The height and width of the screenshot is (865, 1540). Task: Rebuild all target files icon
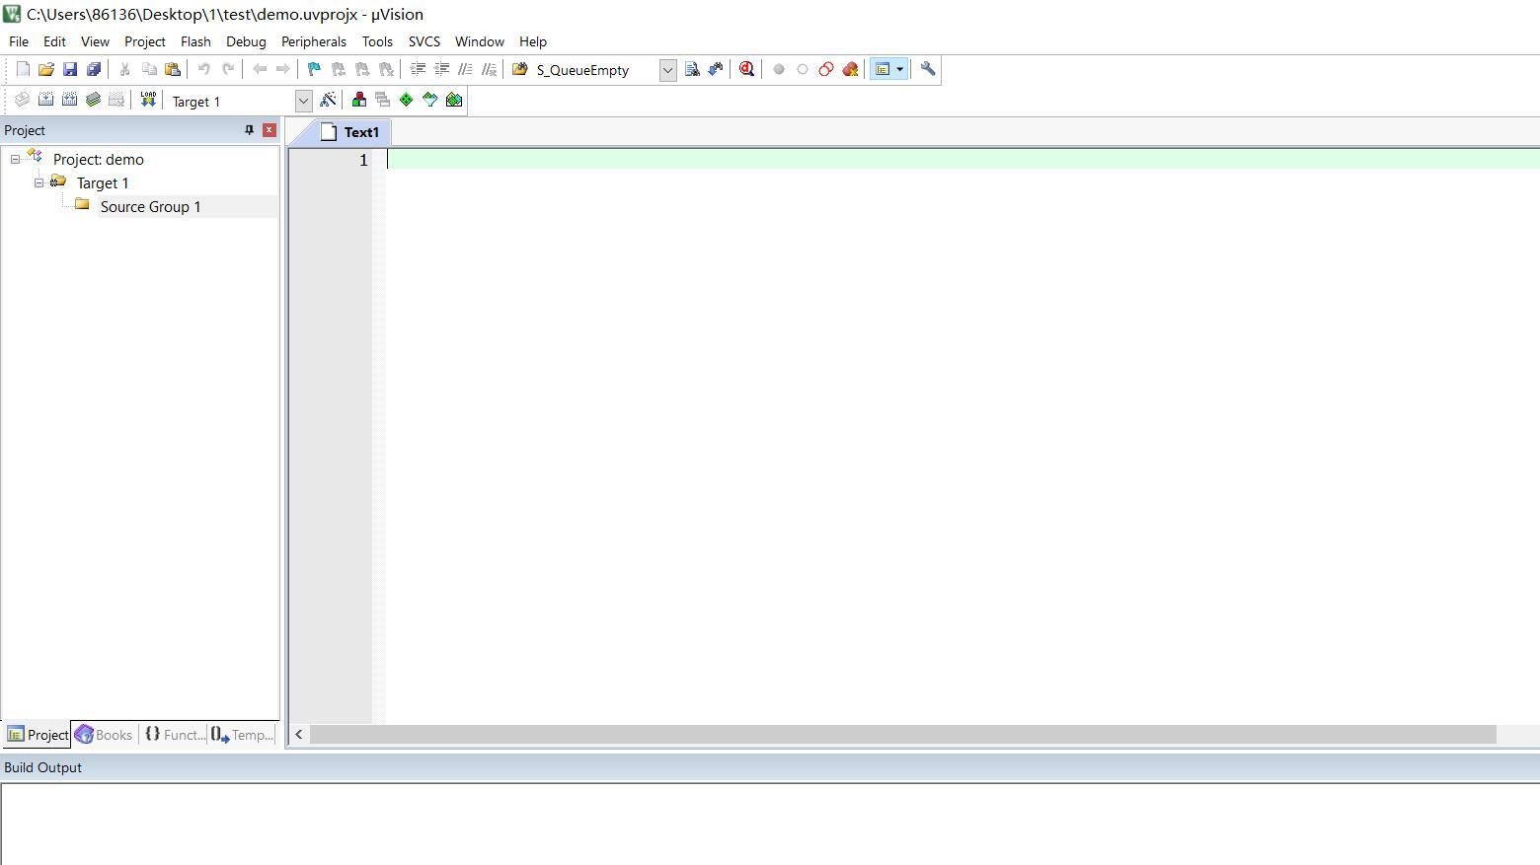click(x=69, y=100)
